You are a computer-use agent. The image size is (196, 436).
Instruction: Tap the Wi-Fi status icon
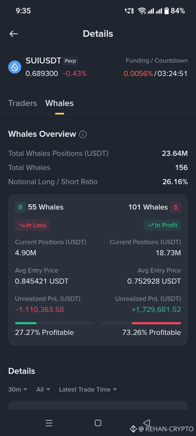(142, 11)
